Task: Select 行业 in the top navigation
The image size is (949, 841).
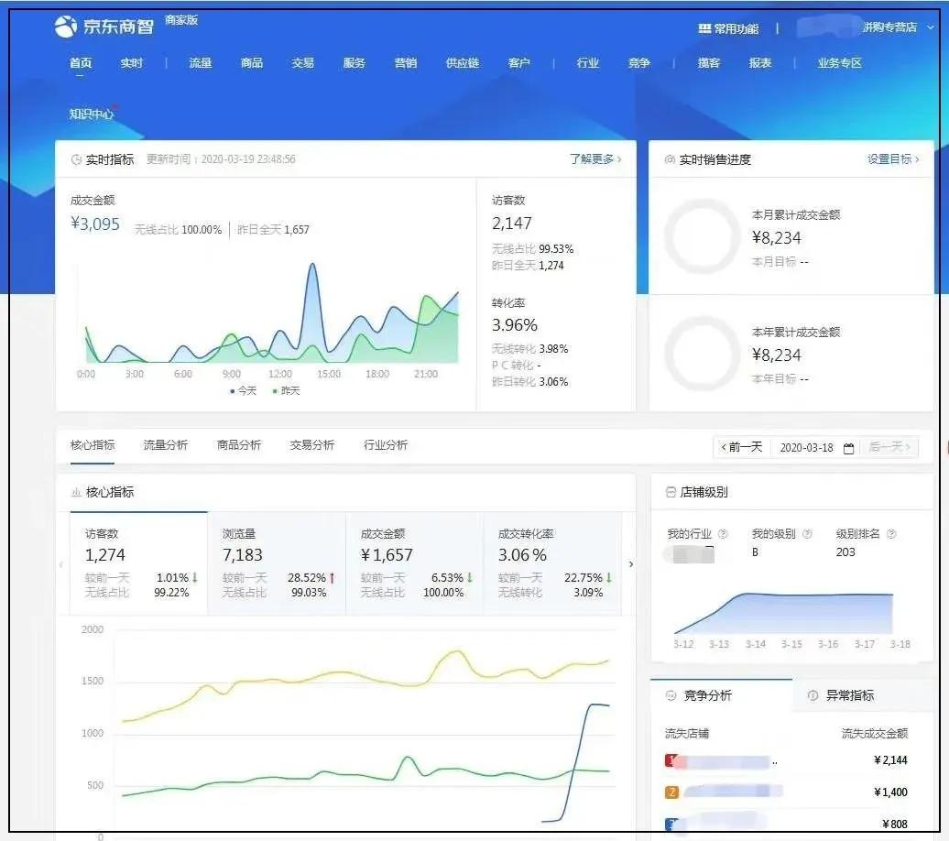Action: (x=587, y=63)
